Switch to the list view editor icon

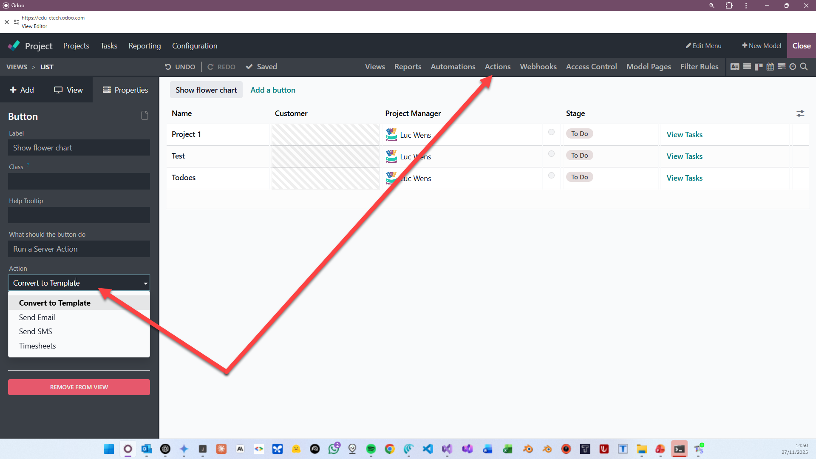[x=747, y=67]
